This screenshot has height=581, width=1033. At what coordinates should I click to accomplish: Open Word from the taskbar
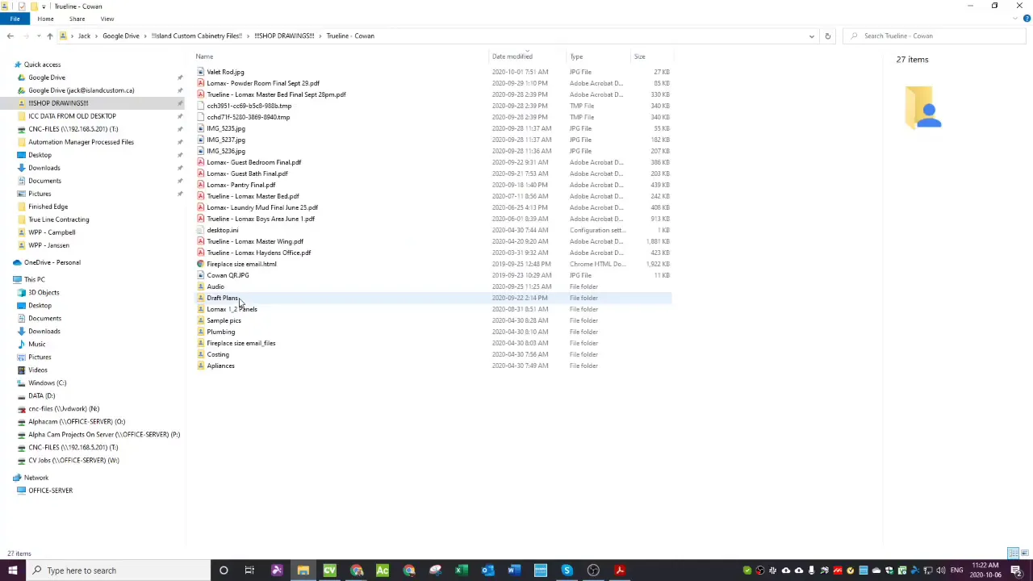coord(514,571)
